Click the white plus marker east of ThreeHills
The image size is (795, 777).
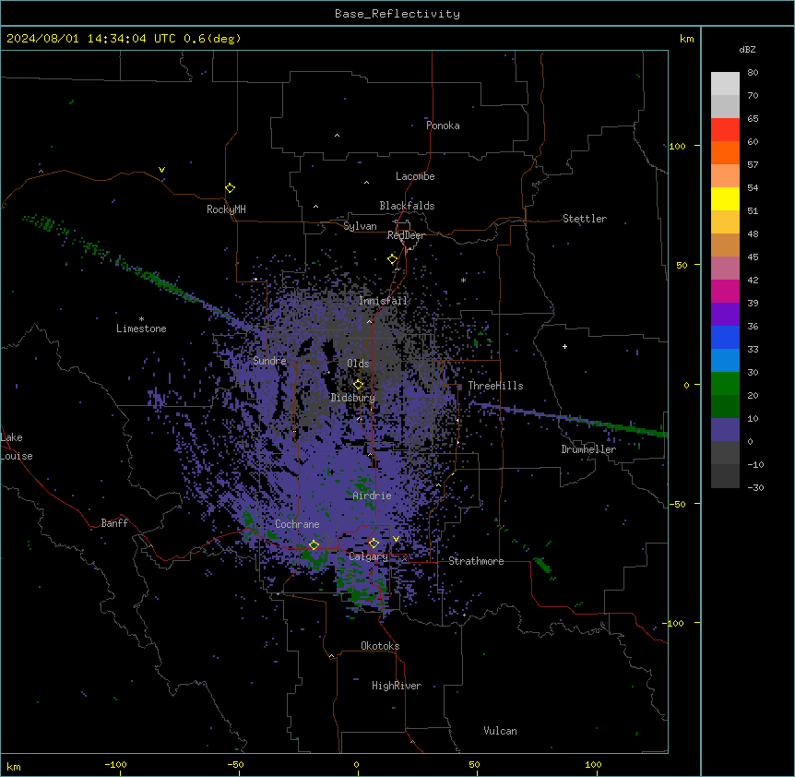[x=564, y=346]
